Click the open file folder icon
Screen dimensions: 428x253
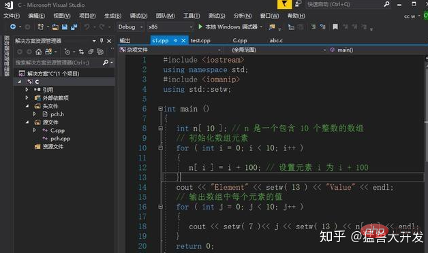(55, 27)
